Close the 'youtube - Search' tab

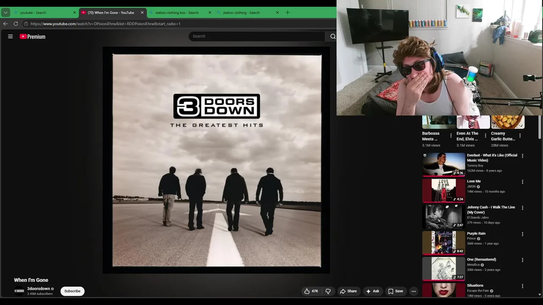[x=75, y=13]
